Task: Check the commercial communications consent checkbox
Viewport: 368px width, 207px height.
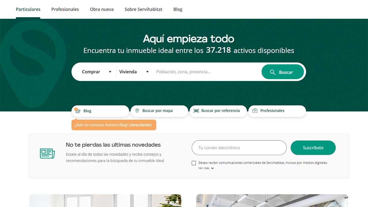Action: coord(194,163)
